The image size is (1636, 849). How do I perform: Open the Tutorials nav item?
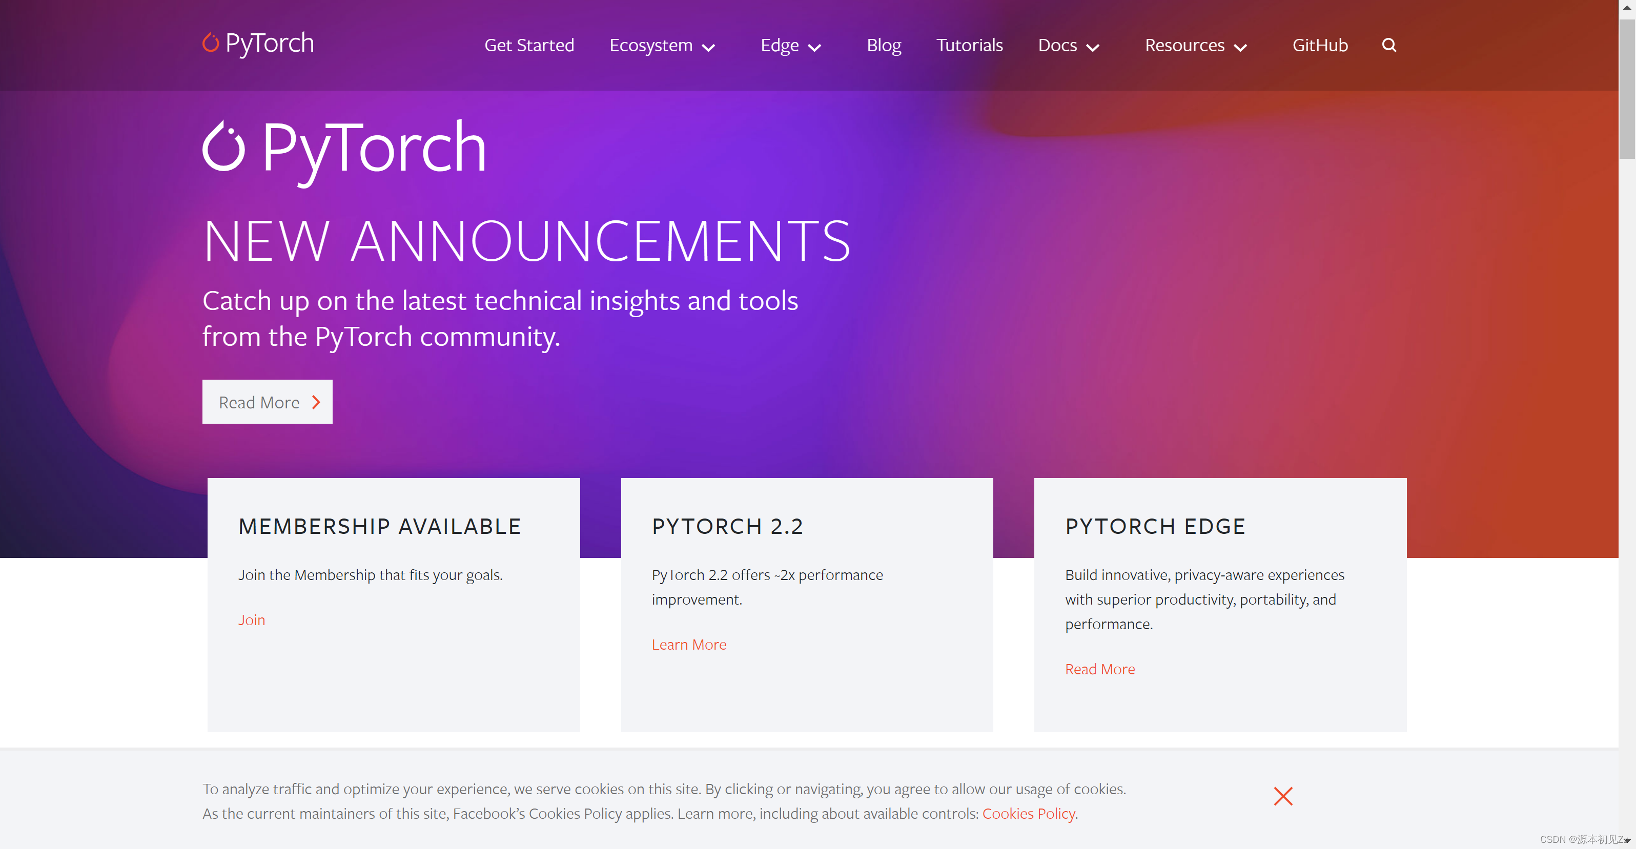coord(969,46)
